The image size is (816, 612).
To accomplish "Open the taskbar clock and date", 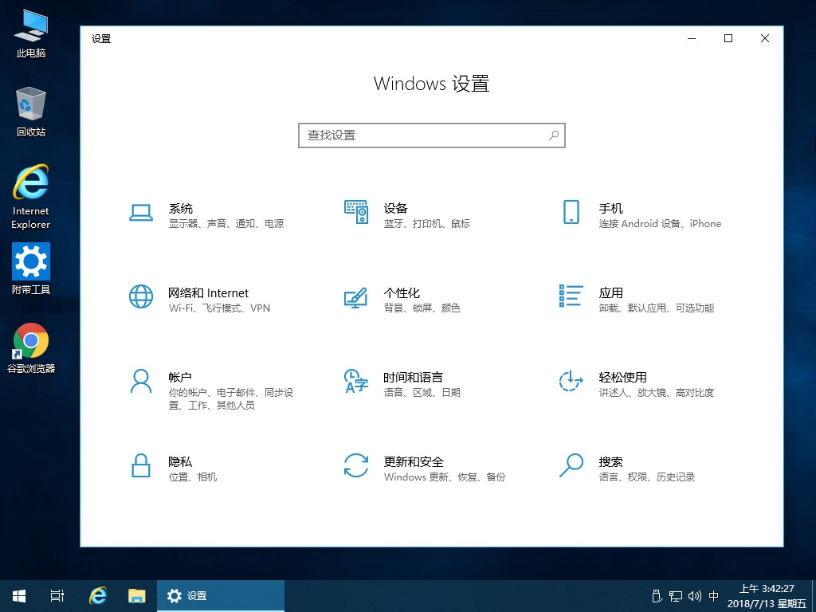I will (767, 596).
